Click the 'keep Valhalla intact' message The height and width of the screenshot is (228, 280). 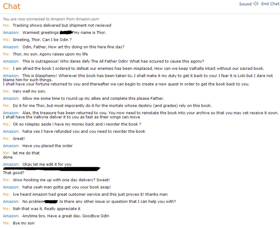[x=138, y=68]
